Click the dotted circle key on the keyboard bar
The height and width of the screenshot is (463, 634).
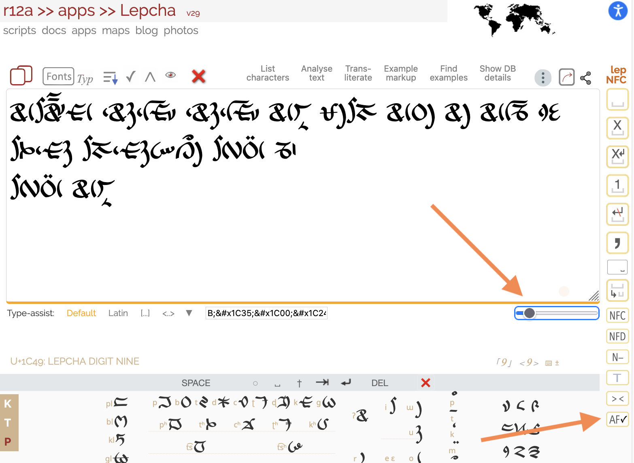point(255,383)
